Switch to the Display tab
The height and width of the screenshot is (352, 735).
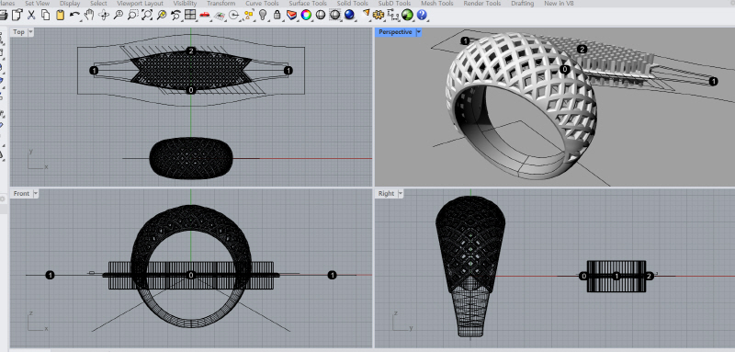pos(70,4)
